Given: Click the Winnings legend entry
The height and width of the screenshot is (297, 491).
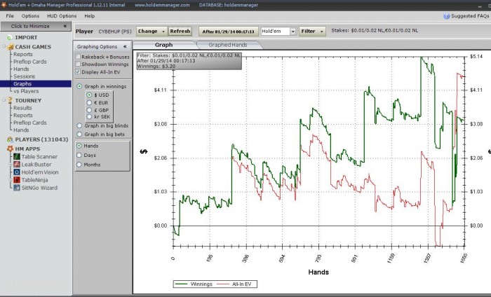Looking at the screenshot, I should point(194,284).
